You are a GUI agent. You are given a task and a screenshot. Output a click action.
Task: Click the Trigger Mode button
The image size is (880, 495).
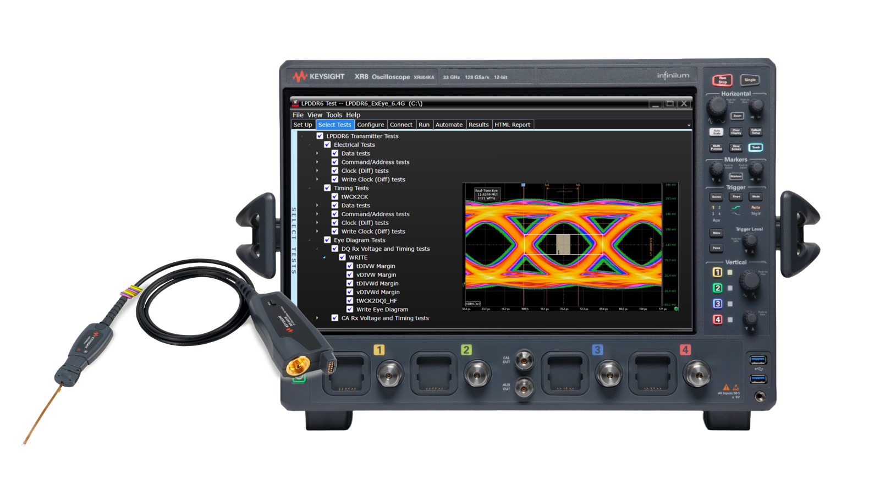coord(756,196)
